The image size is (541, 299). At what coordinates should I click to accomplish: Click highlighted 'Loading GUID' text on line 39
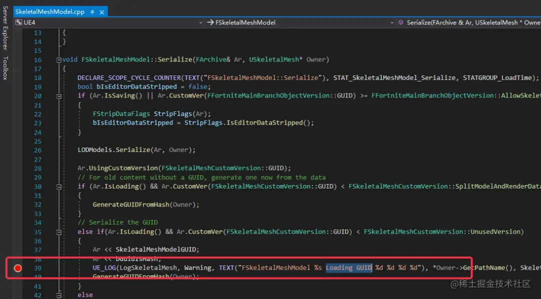pos(349,268)
